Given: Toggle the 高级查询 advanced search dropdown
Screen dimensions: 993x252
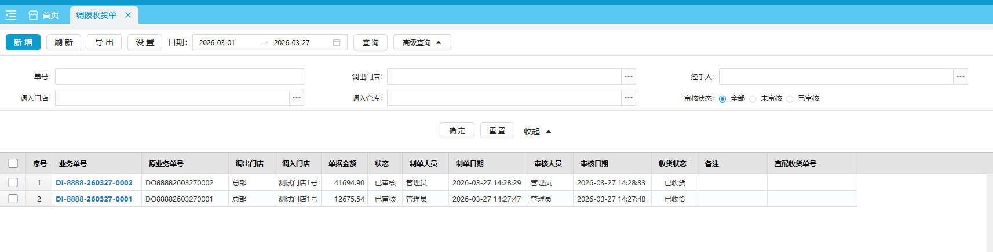Looking at the screenshot, I should coord(422,42).
